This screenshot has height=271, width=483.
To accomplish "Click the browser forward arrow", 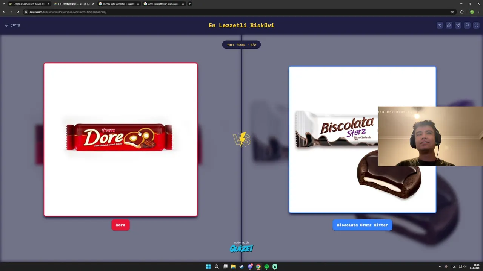I will pos(11,12).
